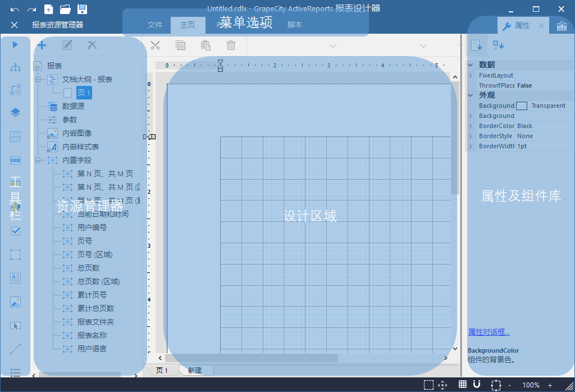Select the 参数 tree item
The width and height of the screenshot is (575, 392).
tap(69, 120)
